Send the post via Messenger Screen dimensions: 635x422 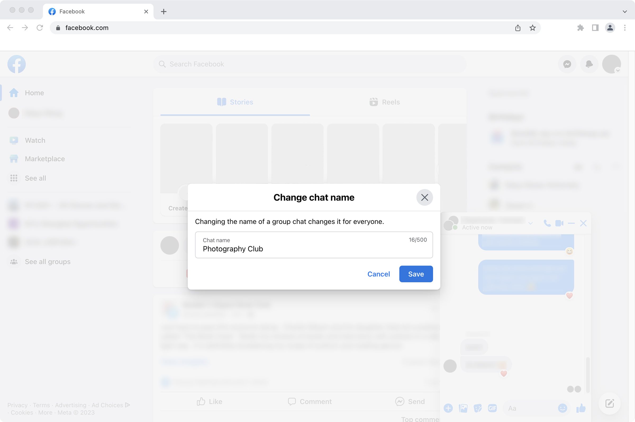point(410,401)
